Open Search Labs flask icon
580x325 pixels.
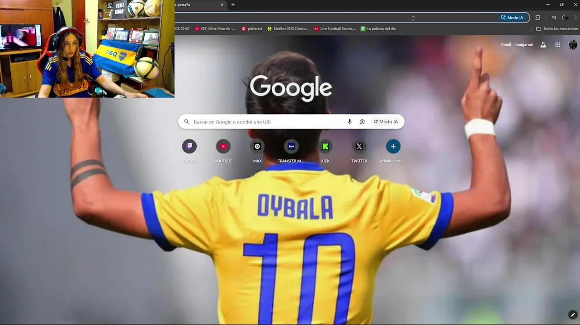click(543, 45)
